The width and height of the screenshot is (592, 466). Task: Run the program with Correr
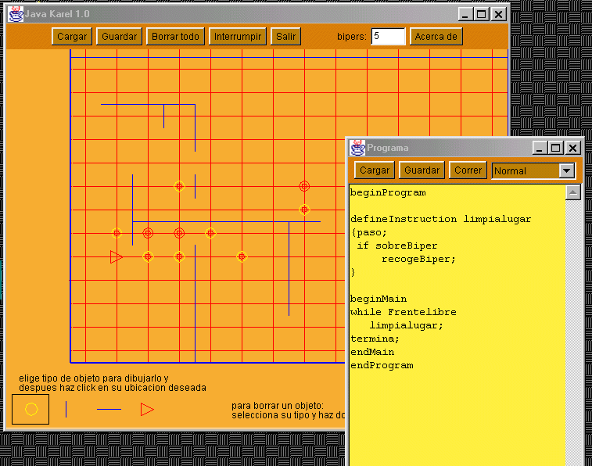click(468, 170)
